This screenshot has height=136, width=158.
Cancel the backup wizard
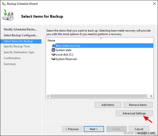[x=139, y=129]
